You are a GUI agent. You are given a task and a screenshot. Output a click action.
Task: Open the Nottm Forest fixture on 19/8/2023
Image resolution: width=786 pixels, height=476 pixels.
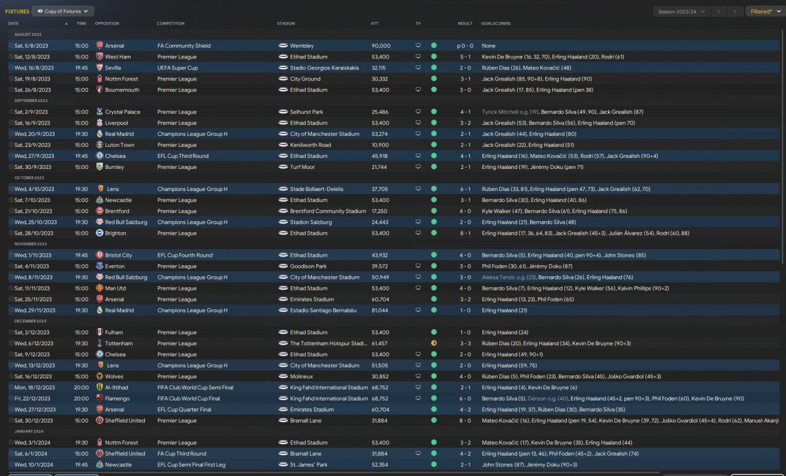(393, 79)
